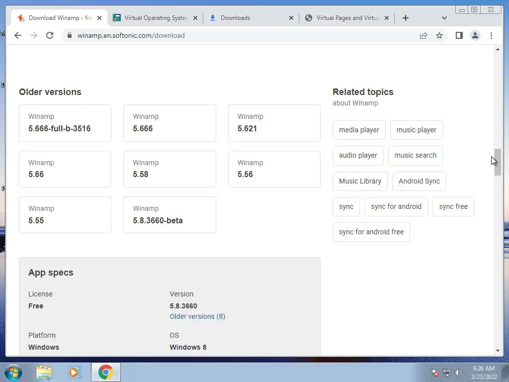This screenshot has width=509, height=382.
Task: Click the Platform value 'Windows'
Action: coord(44,347)
